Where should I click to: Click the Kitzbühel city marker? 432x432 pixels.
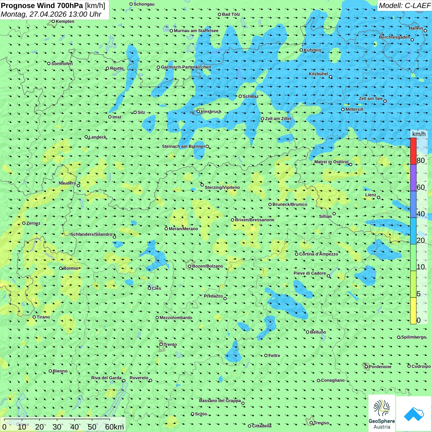(330, 77)
